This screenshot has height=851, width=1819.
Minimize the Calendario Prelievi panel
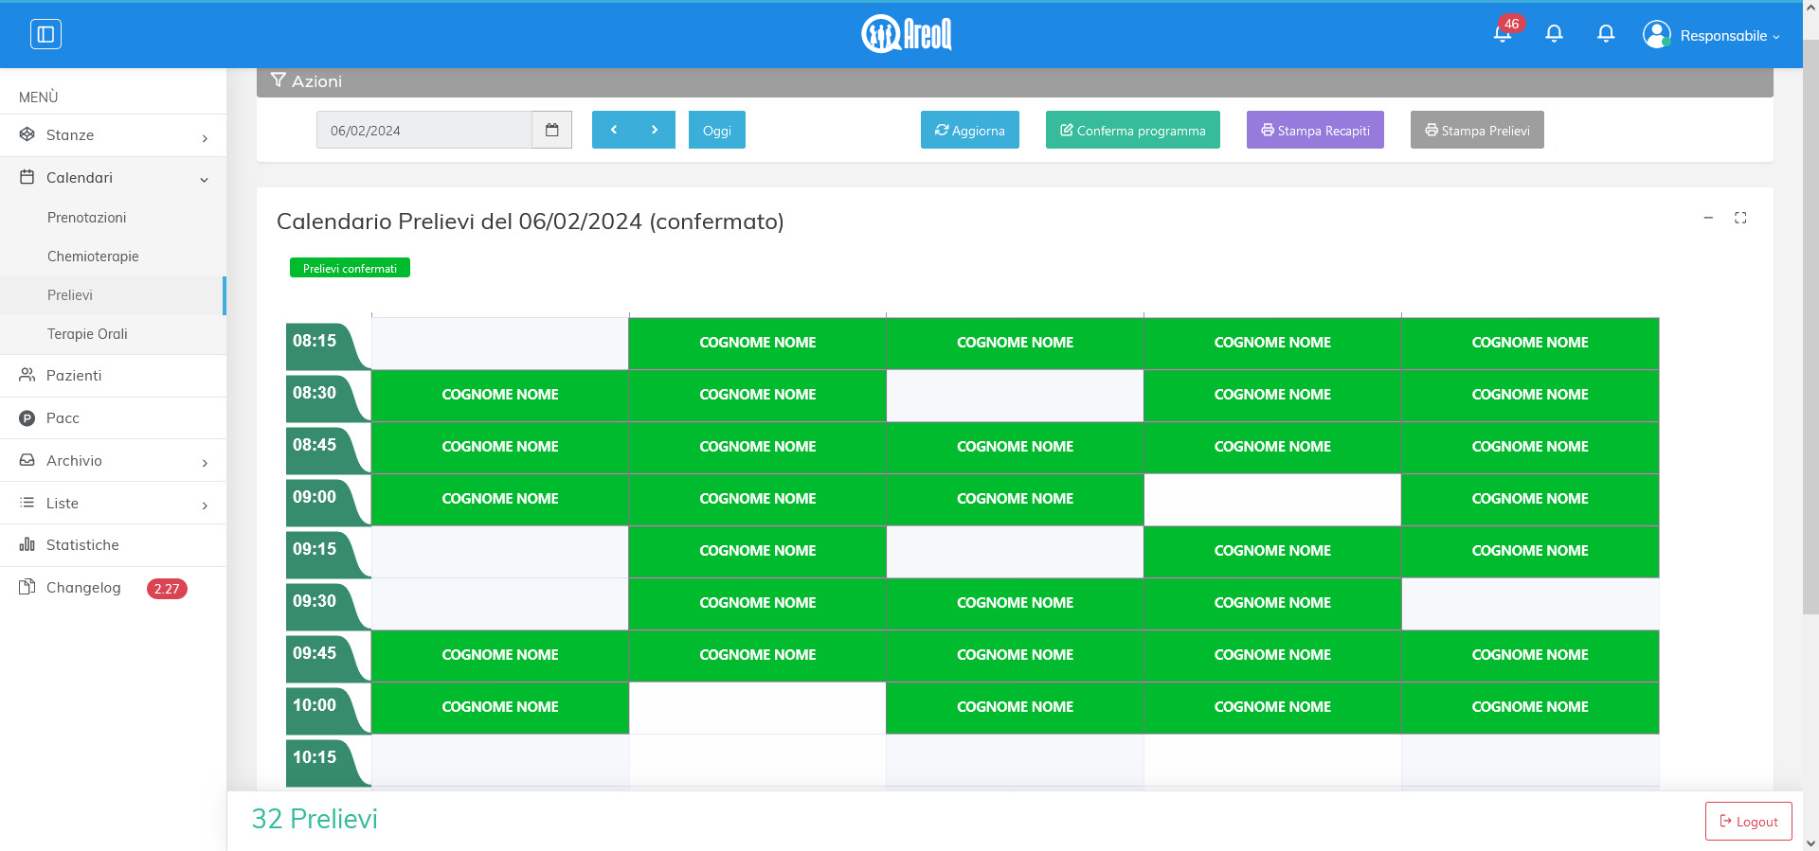pos(1708,218)
